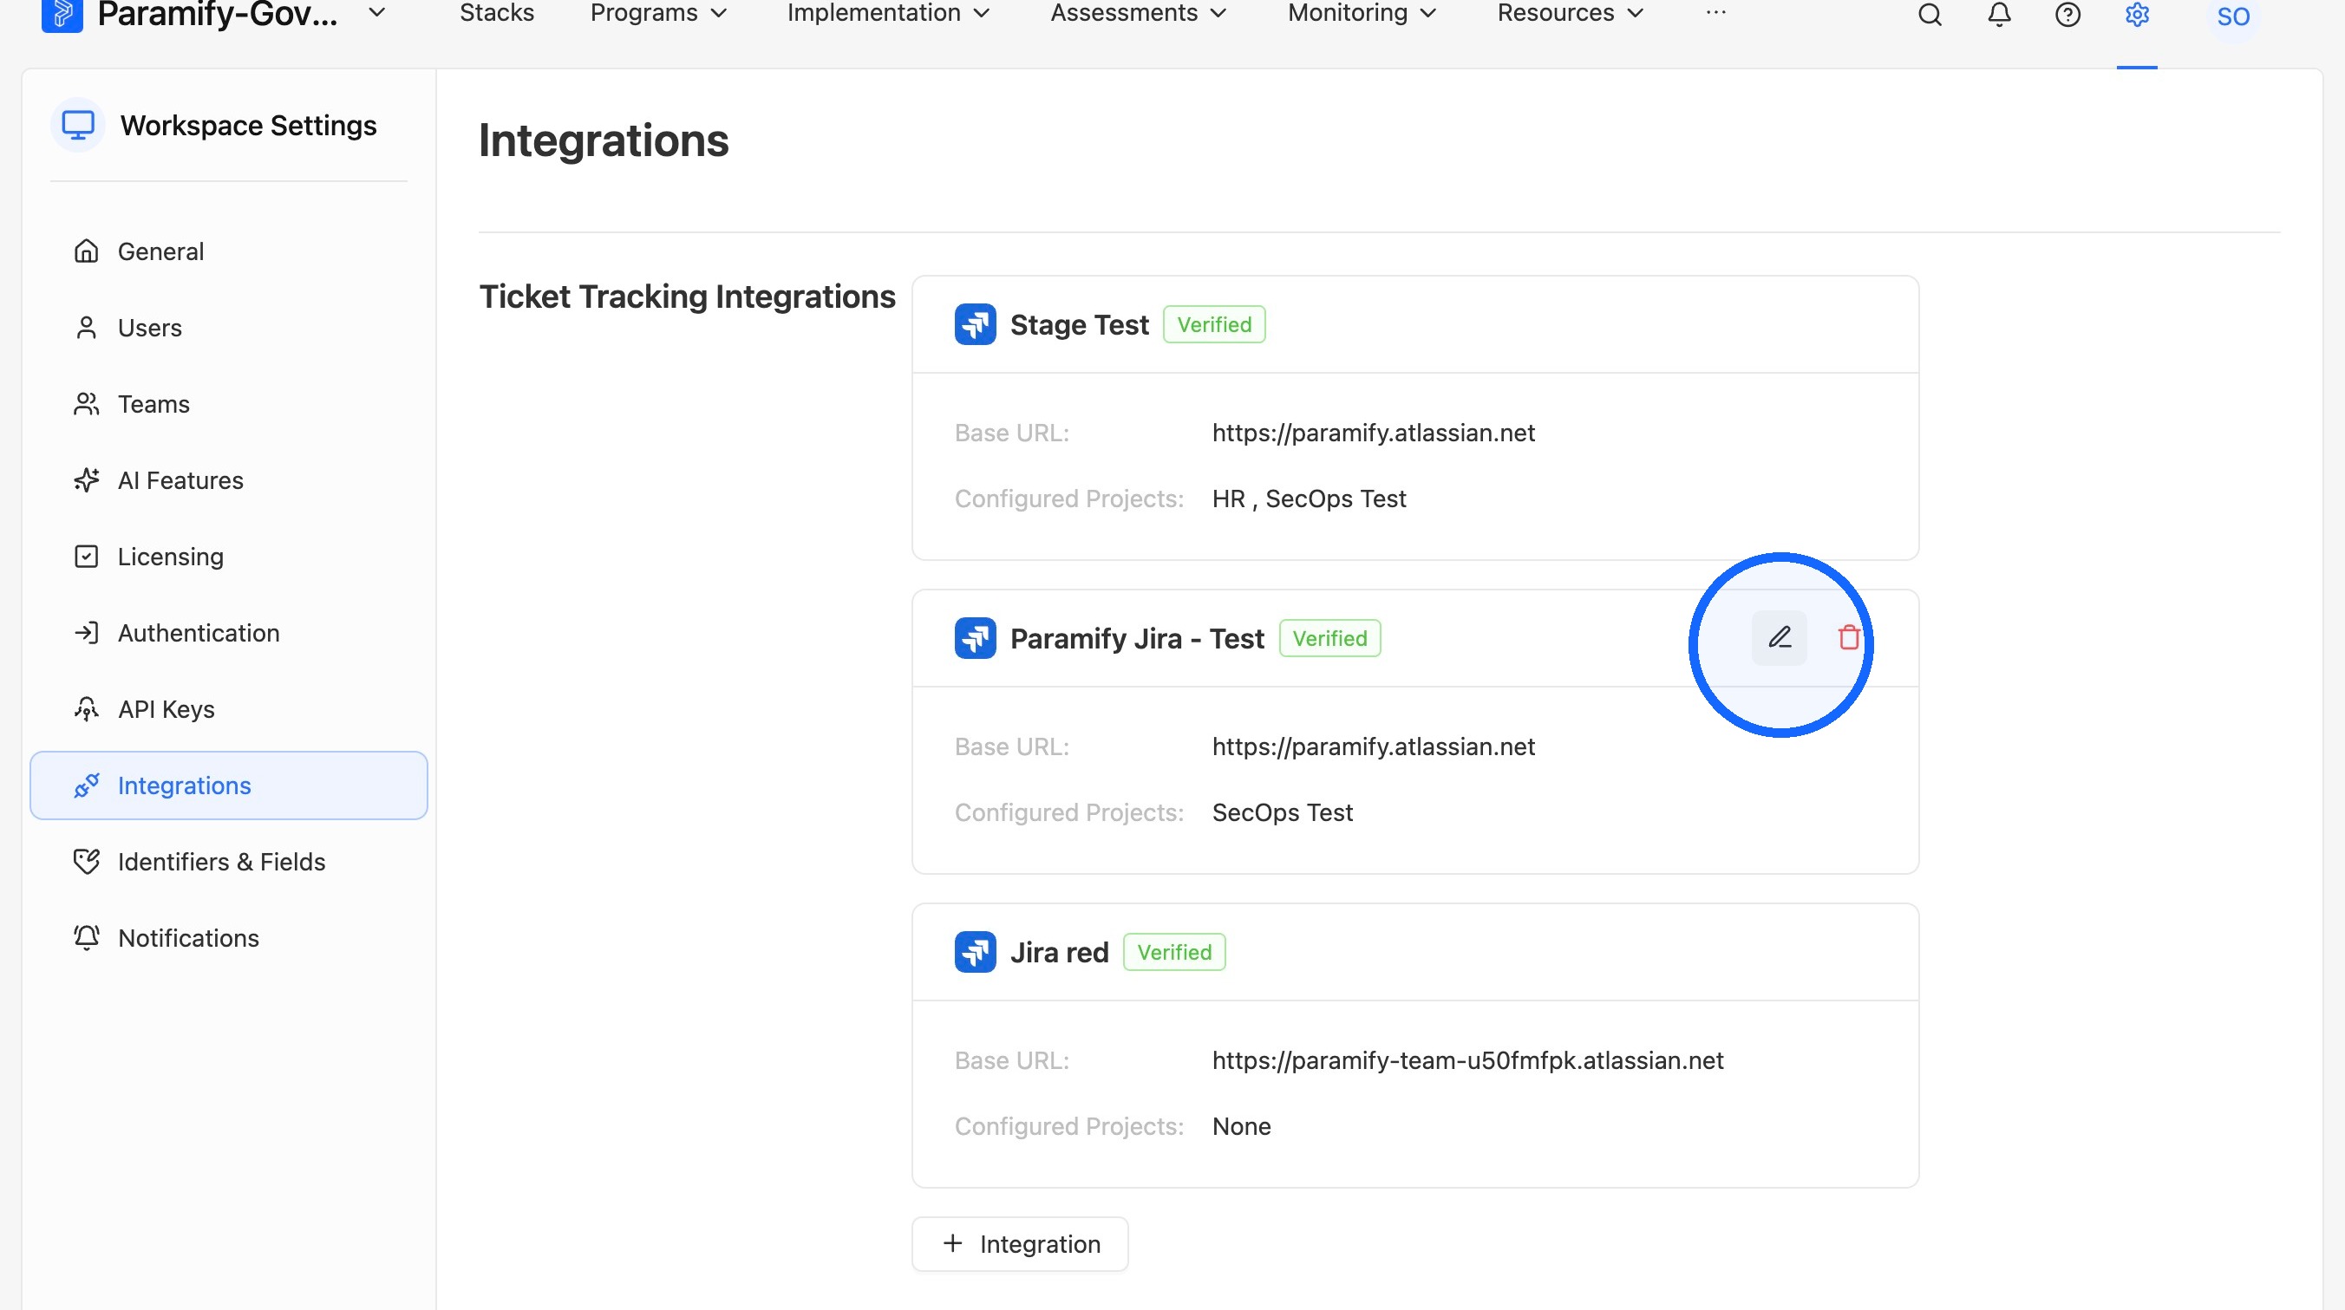The width and height of the screenshot is (2345, 1310).
Task: Expand the Programs dropdown menu
Action: click(x=658, y=13)
